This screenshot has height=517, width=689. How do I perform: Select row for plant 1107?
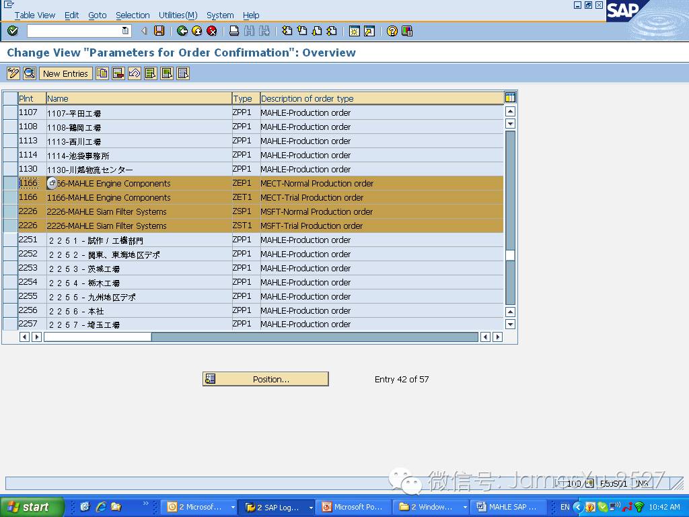(x=10, y=112)
